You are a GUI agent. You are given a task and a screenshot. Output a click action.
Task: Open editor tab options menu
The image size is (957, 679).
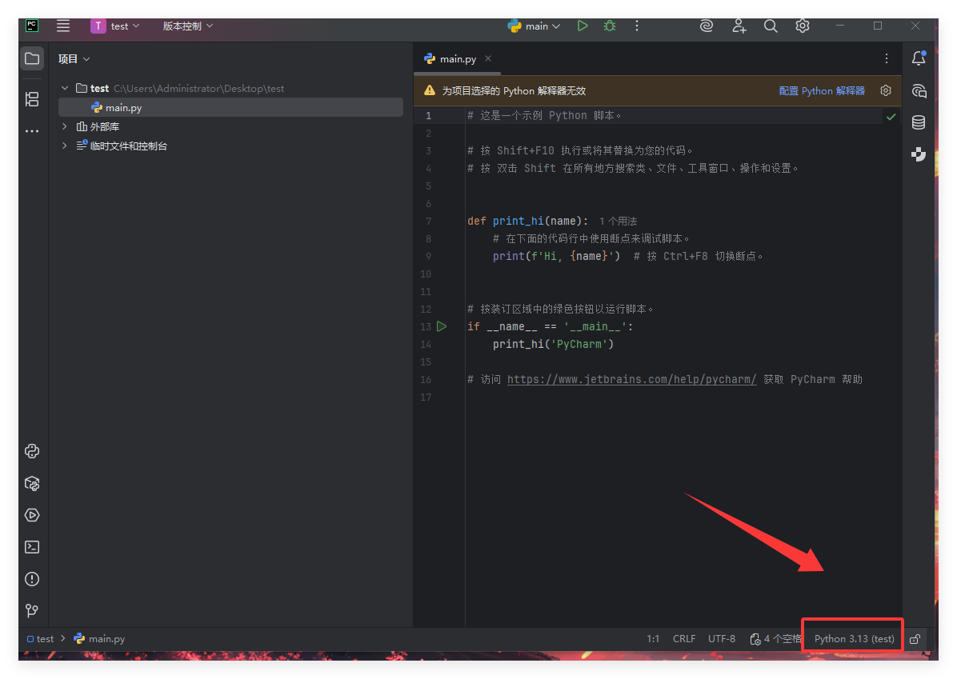point(887,58)
